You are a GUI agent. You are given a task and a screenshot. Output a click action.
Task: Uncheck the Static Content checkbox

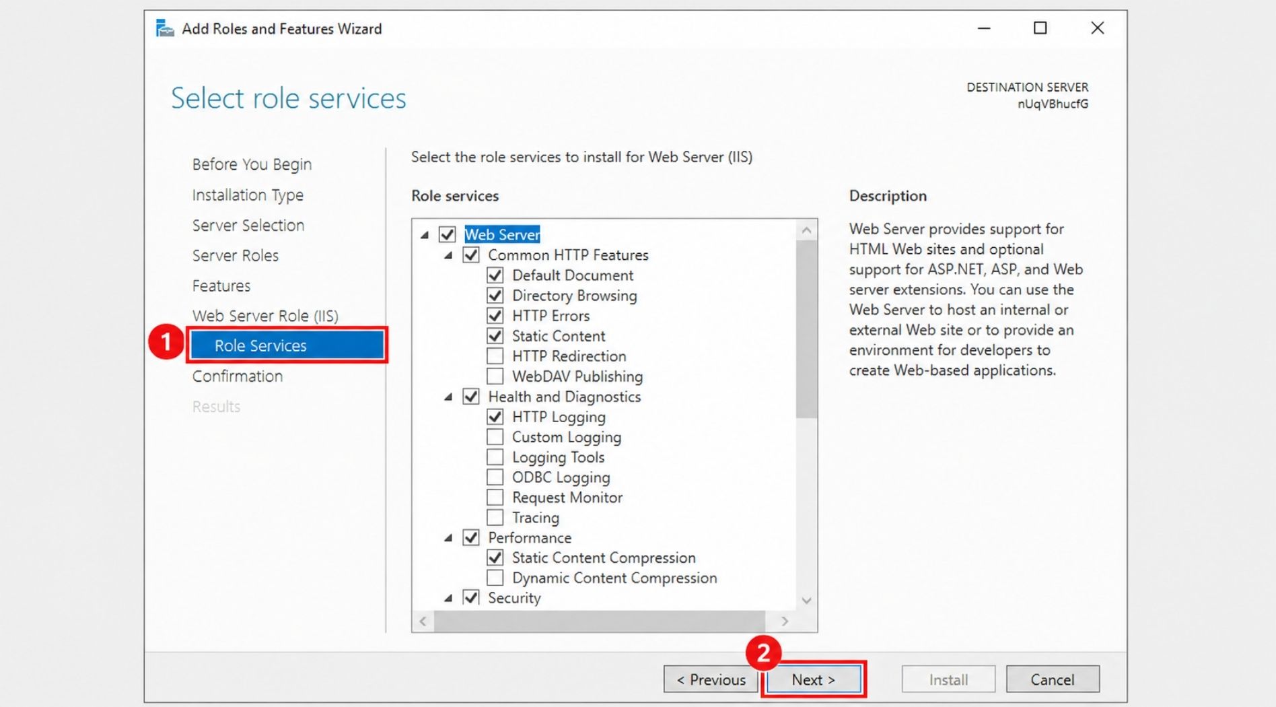(495, 336)
